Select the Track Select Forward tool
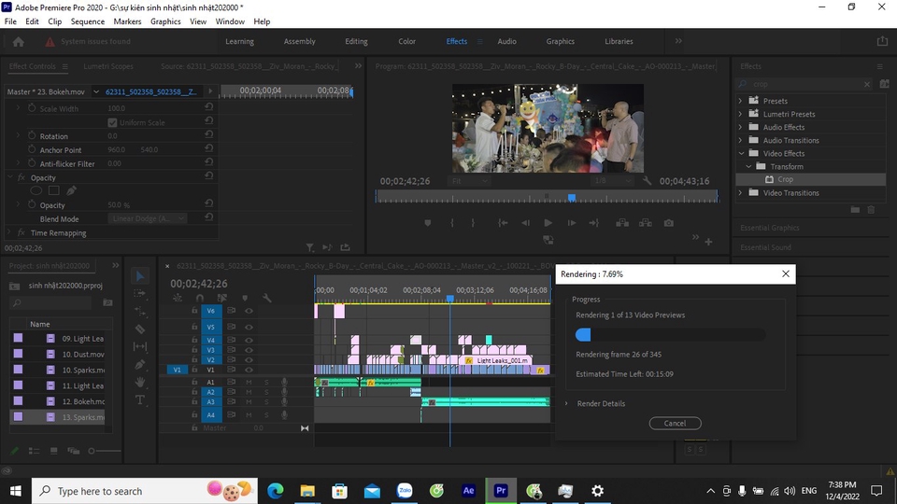The image size is (897, 504). point(140,293)
